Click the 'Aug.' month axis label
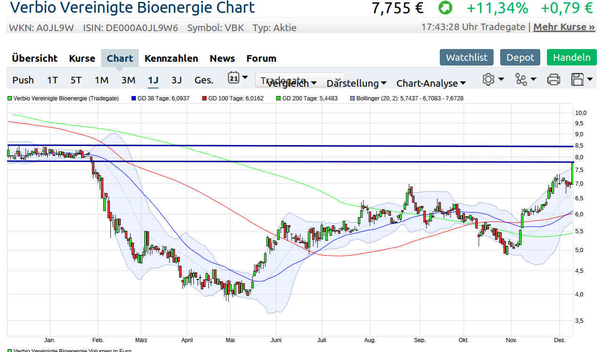Screen dimensions: 604x352 click(370, 340)
